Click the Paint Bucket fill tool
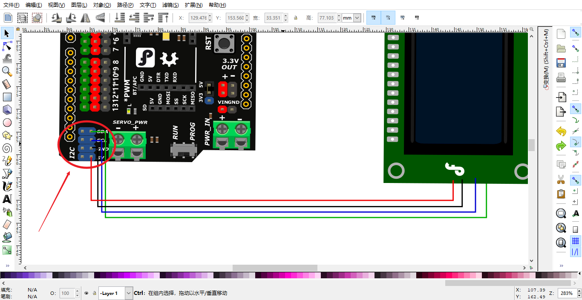 7,237
